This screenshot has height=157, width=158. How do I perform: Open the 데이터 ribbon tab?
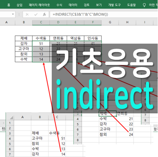tap(73, 5)
